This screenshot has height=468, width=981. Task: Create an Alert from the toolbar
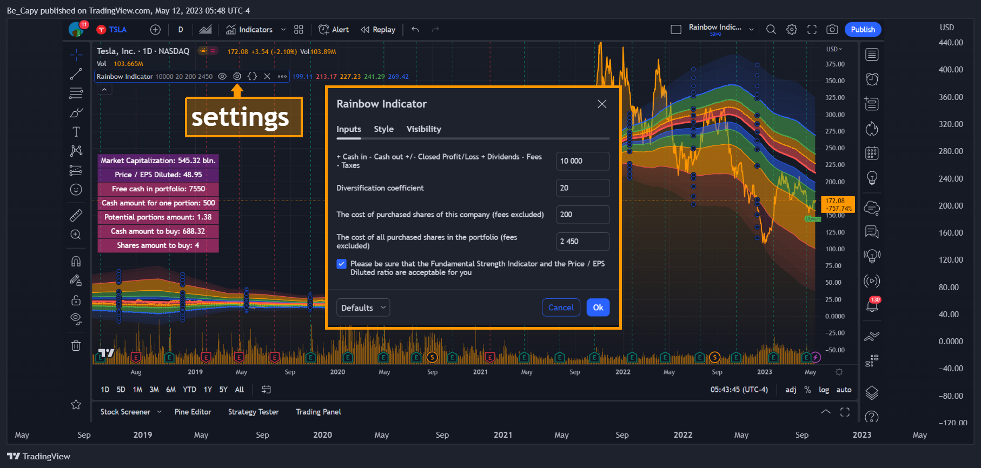coord(334,30)
